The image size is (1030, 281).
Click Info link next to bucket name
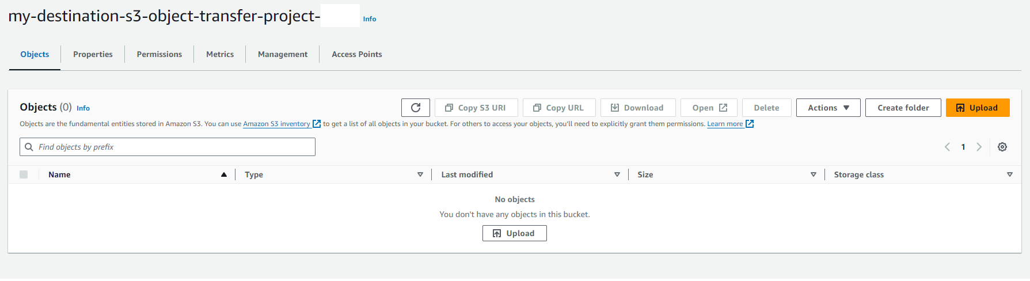coord(370,19)
